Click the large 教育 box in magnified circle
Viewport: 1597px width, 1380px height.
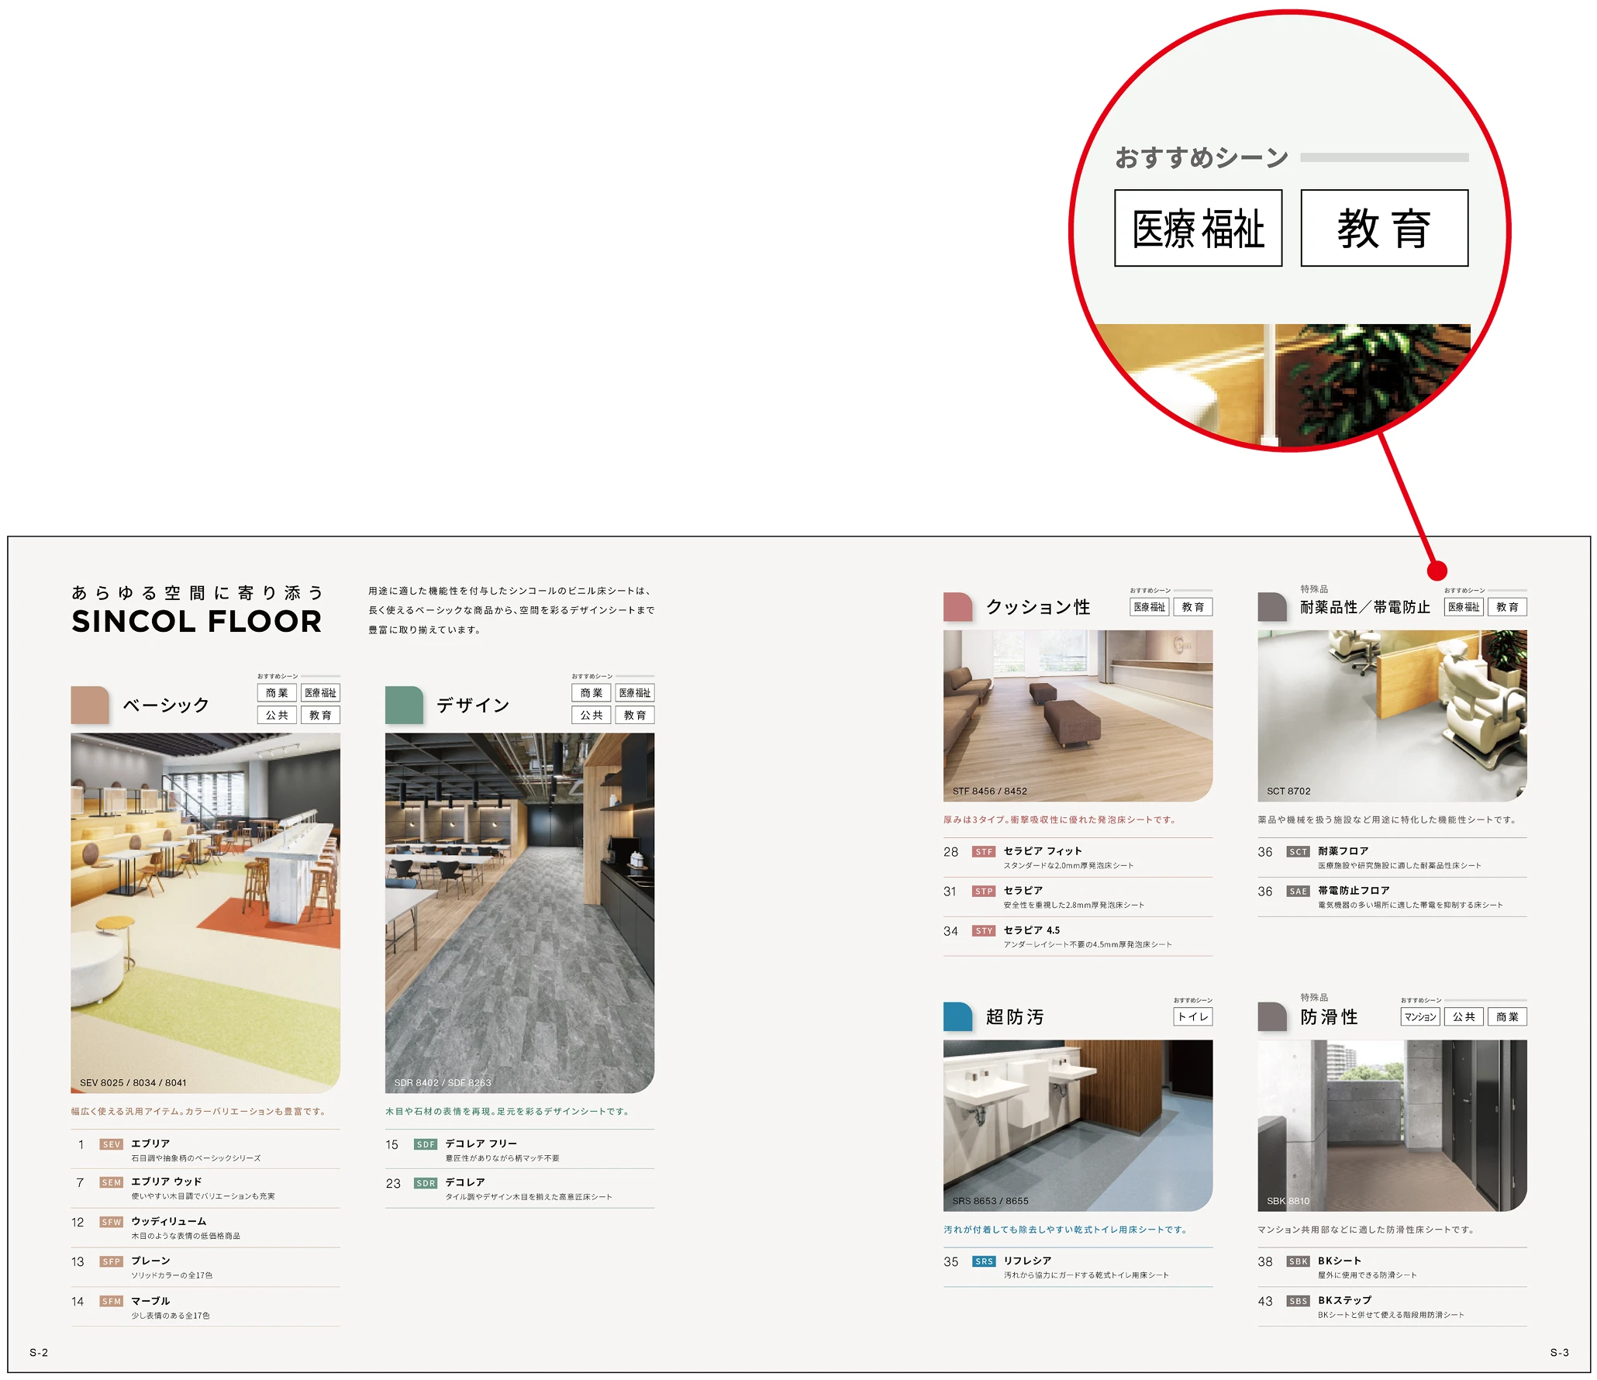(x=1384, y=229)
